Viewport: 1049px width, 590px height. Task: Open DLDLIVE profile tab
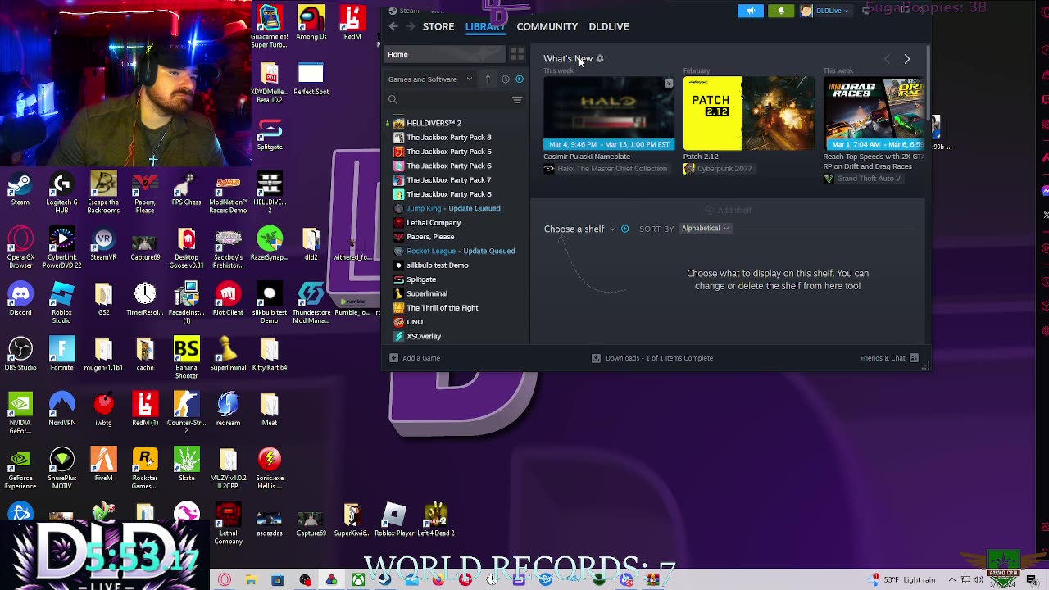click(x=609, y=26)
